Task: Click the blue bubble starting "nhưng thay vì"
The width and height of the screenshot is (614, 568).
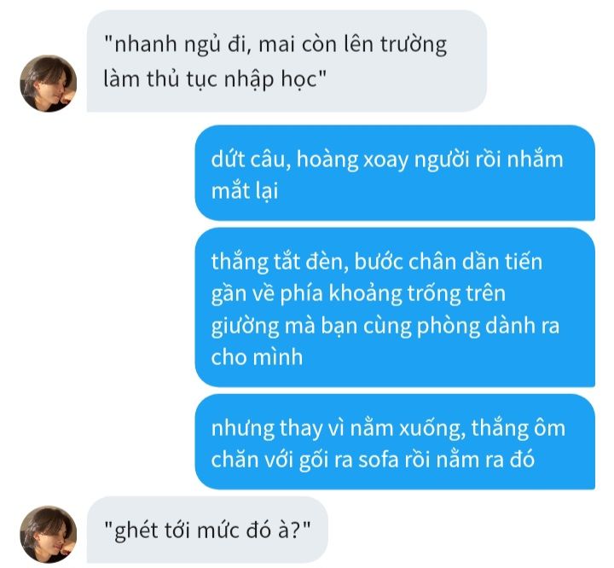Action: pos(395,442)
